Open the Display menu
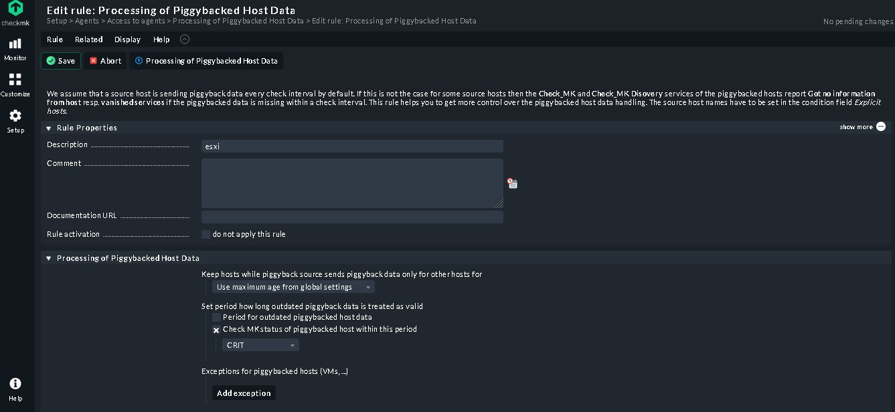 [x=127, y=39]
